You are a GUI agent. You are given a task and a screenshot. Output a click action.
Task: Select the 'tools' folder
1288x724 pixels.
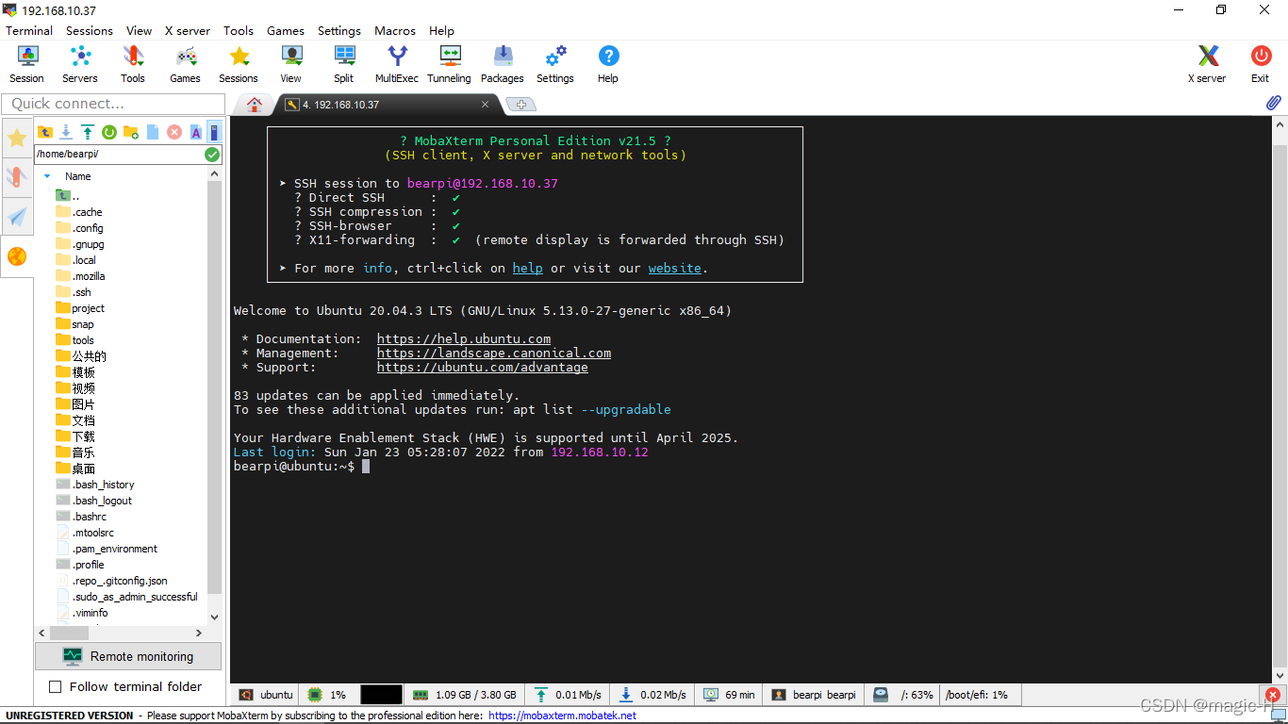coord(83,340)
